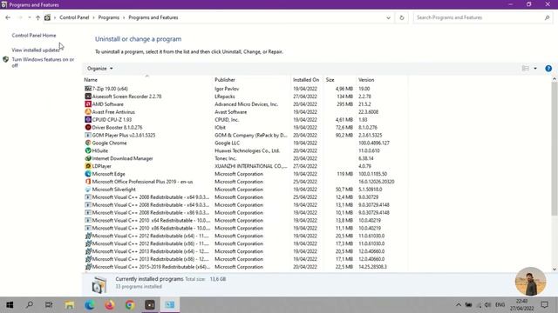Refresh the Programs and Features list
Screen dimensions: 558x313
[402, 17]
